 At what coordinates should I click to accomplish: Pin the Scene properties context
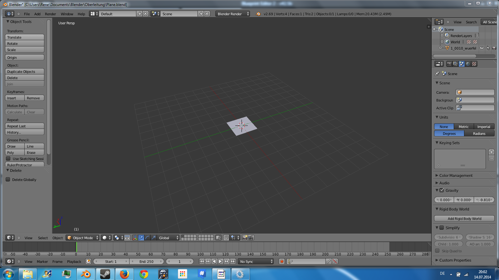pos(437,74)
